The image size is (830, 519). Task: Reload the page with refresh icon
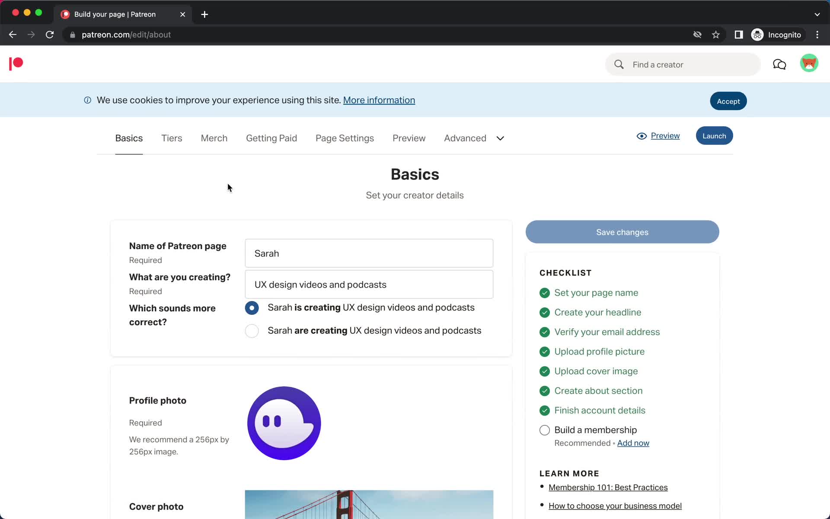[50, 35]
